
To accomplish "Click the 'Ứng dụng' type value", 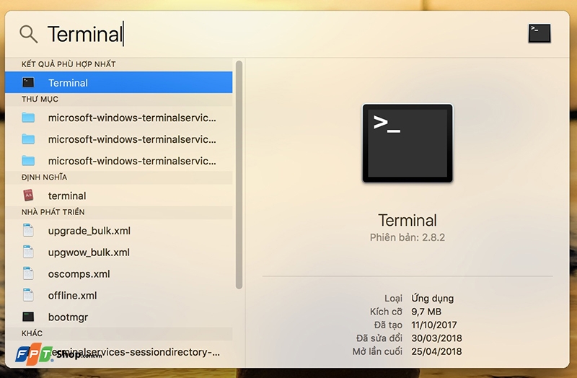I will coord(432,298).
